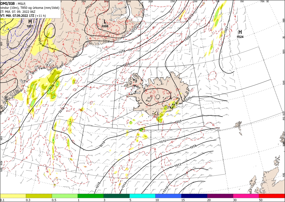Click the '10W' longitude label

(x=195, y=1)
